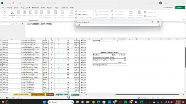Image resolution: width=186 pixels, height=104 pixels.
Task: Click Remove Arrows
Action: 101,18
